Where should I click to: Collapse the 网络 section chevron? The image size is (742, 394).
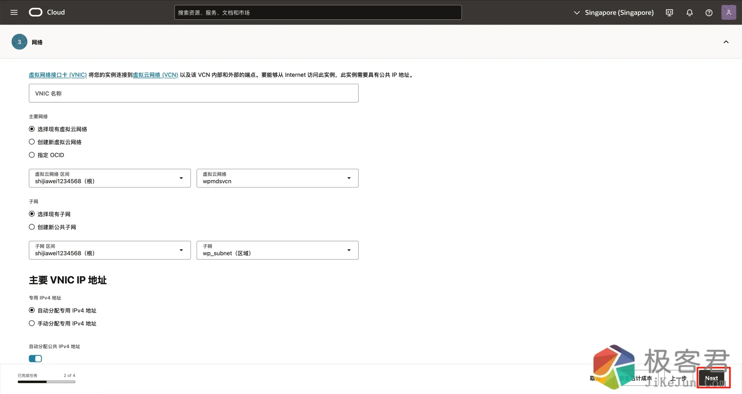tap(726, 42)
